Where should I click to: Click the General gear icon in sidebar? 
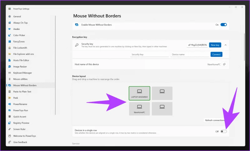10,17
